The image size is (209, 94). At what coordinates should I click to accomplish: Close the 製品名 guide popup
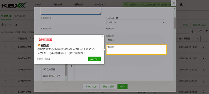tap(102, 36)
